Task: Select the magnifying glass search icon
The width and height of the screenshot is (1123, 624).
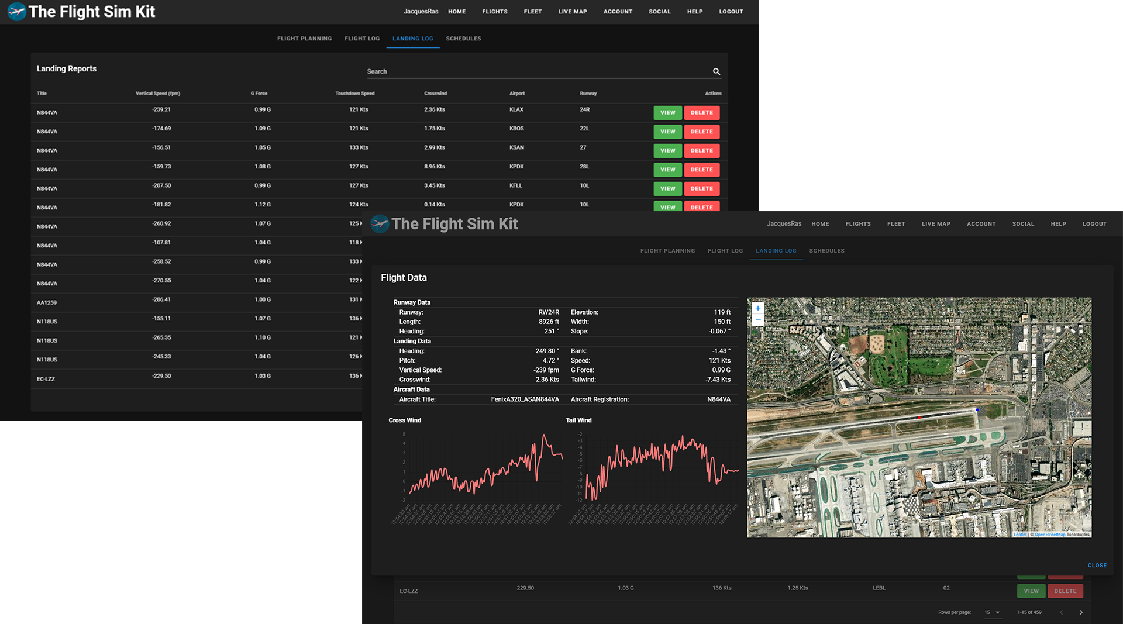Action: click(x=716, y=71)
